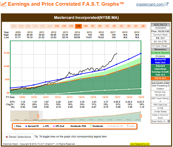
Task: Click the Sub-industry Class heading
Action: 160,82
